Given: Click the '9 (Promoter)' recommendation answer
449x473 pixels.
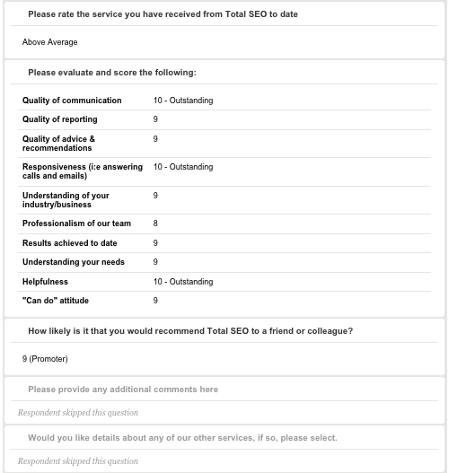Looking at the screenshot, I should [45, 359].
